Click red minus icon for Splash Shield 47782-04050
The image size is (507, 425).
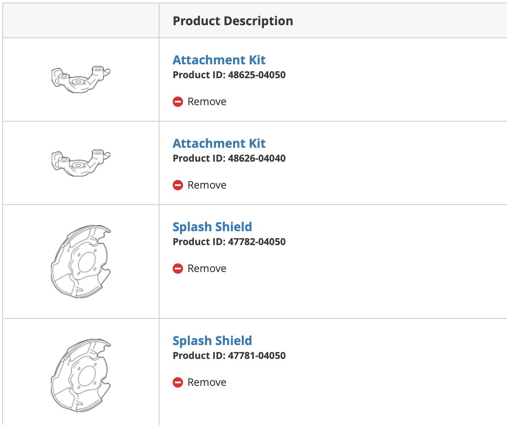[x=178, y=268]
